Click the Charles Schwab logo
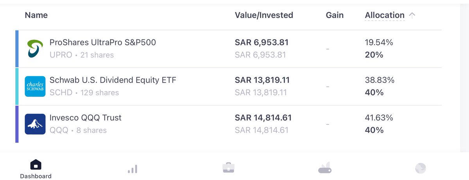469x180 pixels. (x=35, y=86)
